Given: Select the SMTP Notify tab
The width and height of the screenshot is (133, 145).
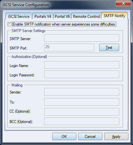Looking at the screenshot, I should tap(114, 16).
